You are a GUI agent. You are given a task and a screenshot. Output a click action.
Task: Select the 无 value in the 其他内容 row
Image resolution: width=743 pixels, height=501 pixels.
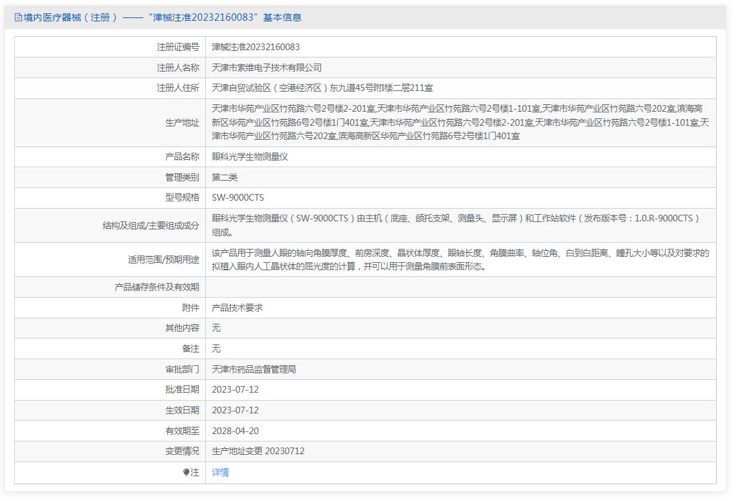pyautogui.click(x=216, y=328)
